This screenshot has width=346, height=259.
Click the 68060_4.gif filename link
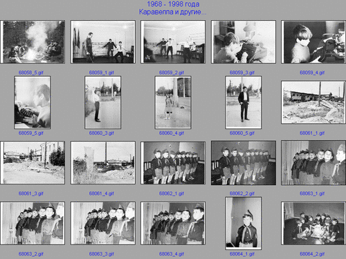[172, 133]
